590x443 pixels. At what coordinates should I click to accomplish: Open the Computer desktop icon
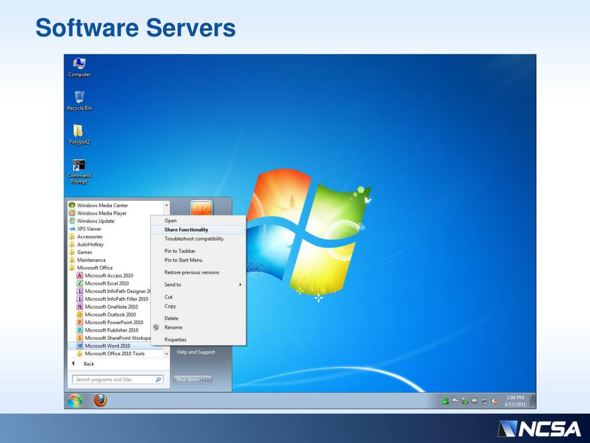[x=79, y=67]
